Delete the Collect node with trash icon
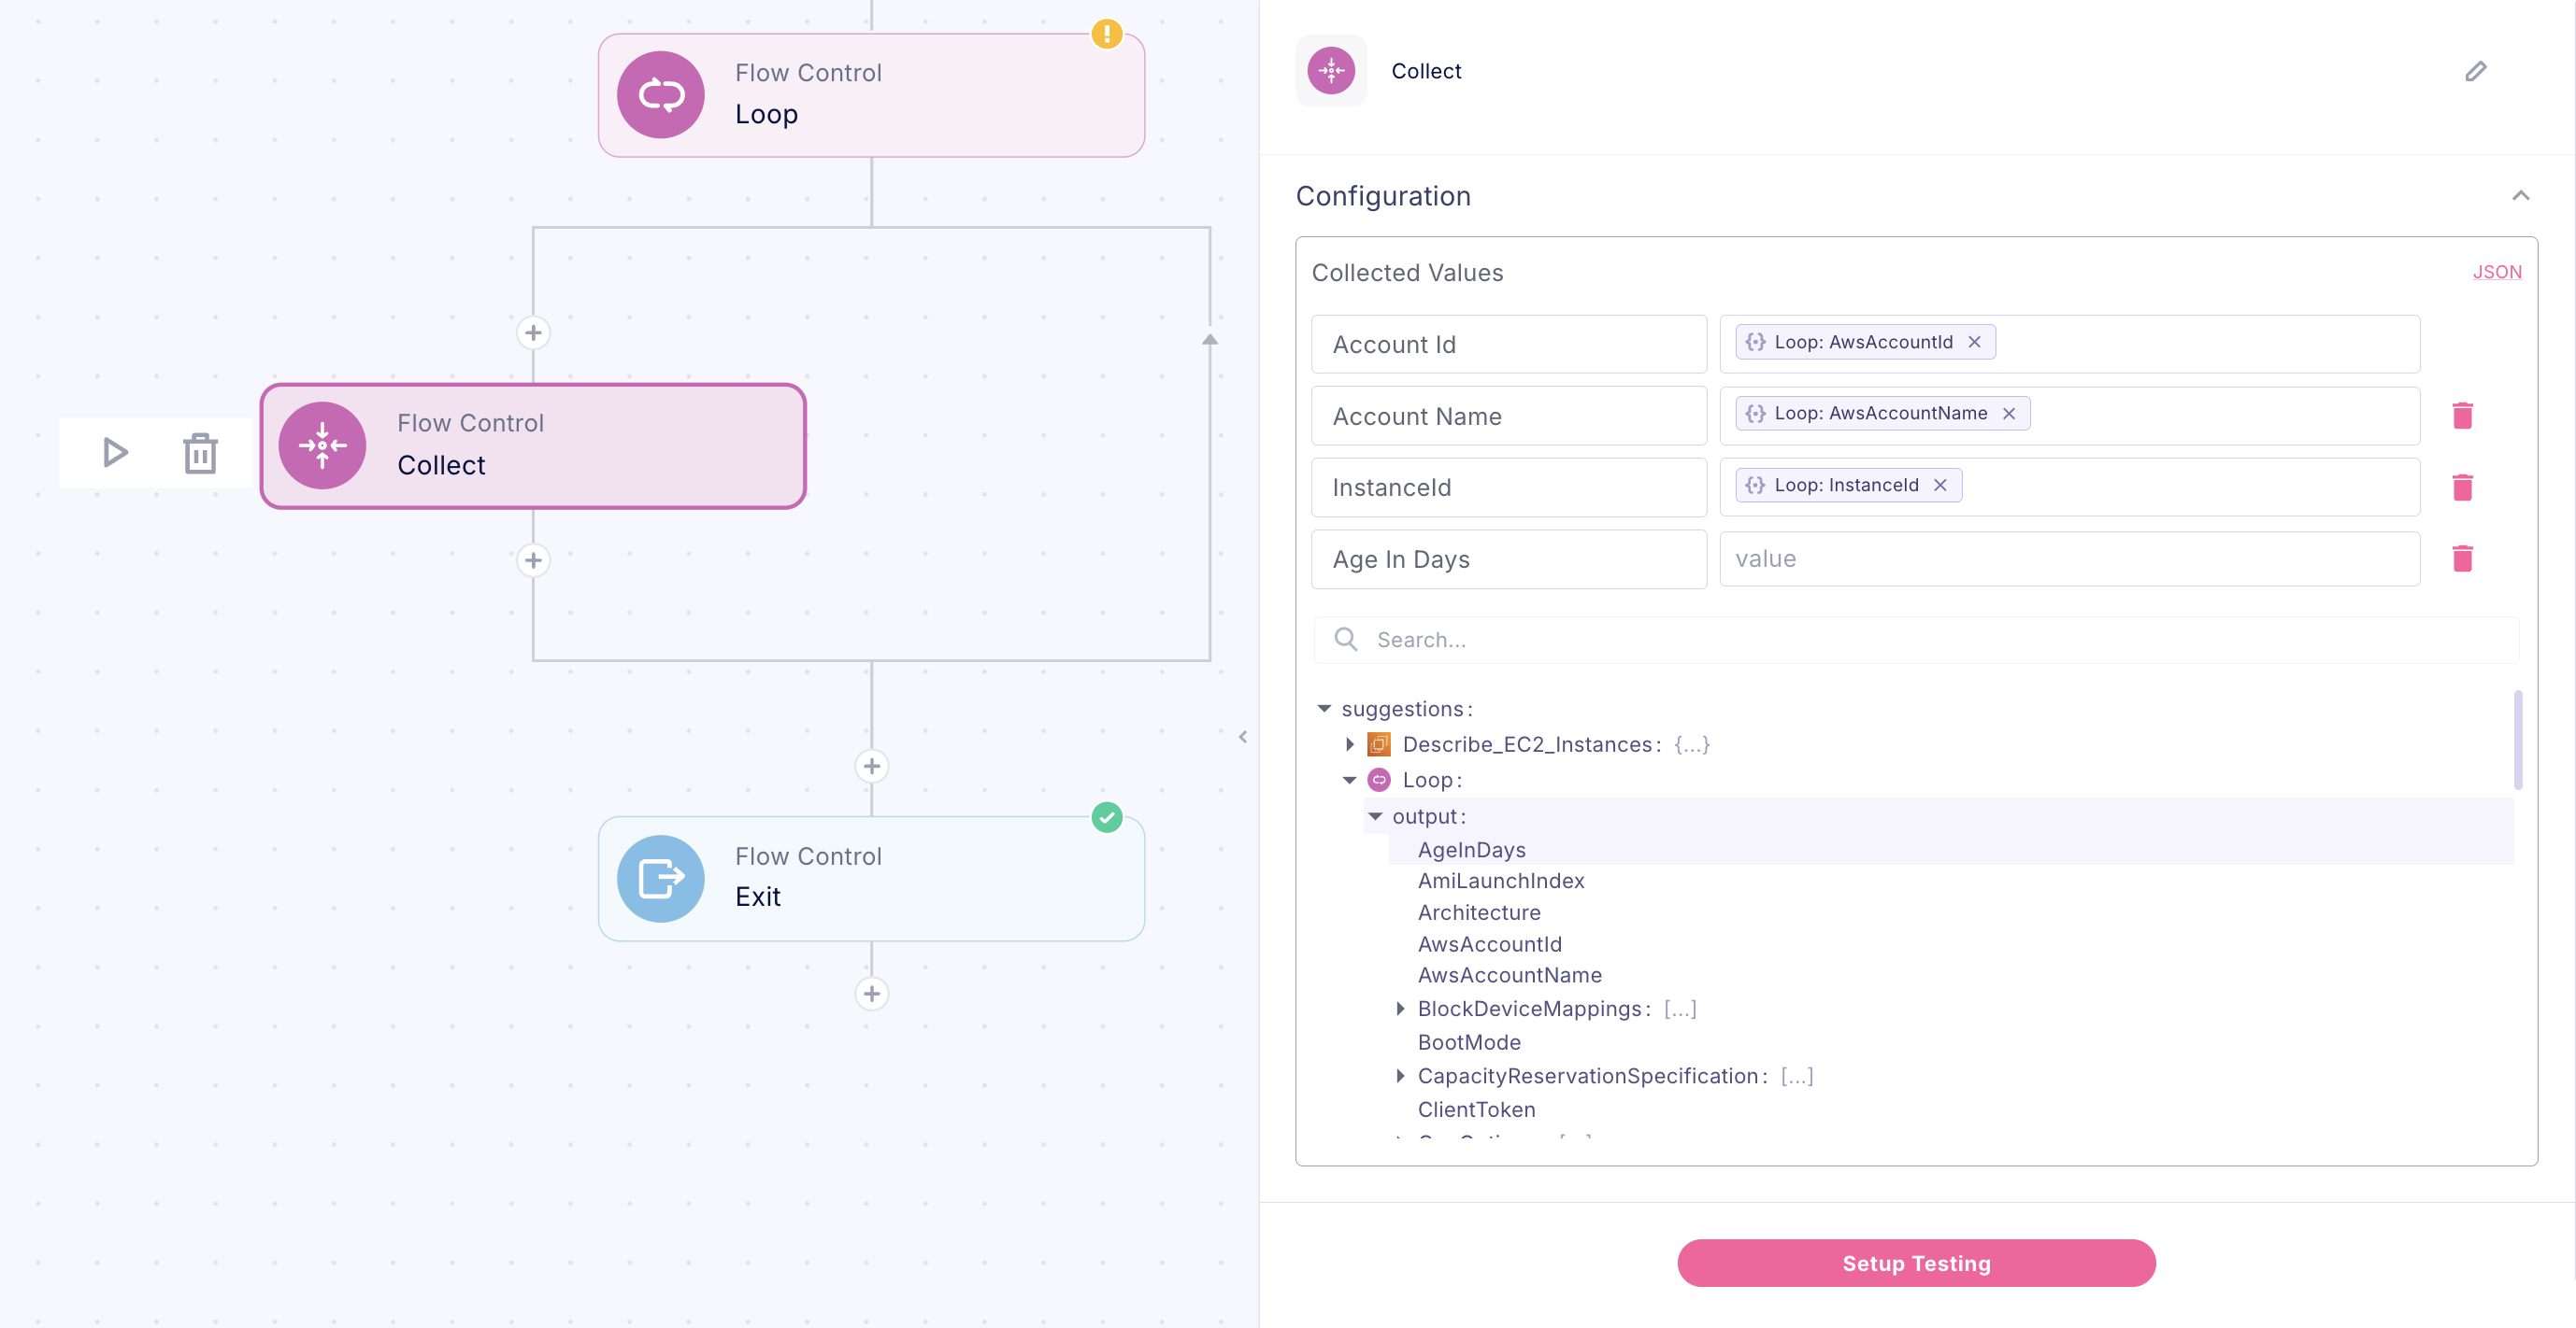2576x1328 pixels. (200, 454)
